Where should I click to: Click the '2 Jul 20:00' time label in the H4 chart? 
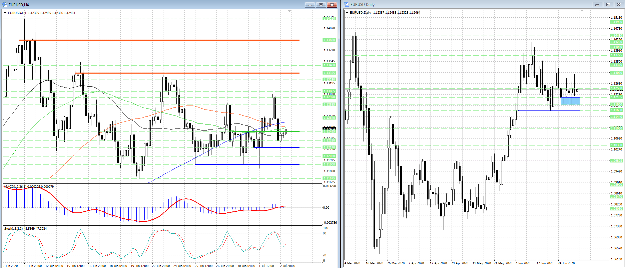pos(287,266)
